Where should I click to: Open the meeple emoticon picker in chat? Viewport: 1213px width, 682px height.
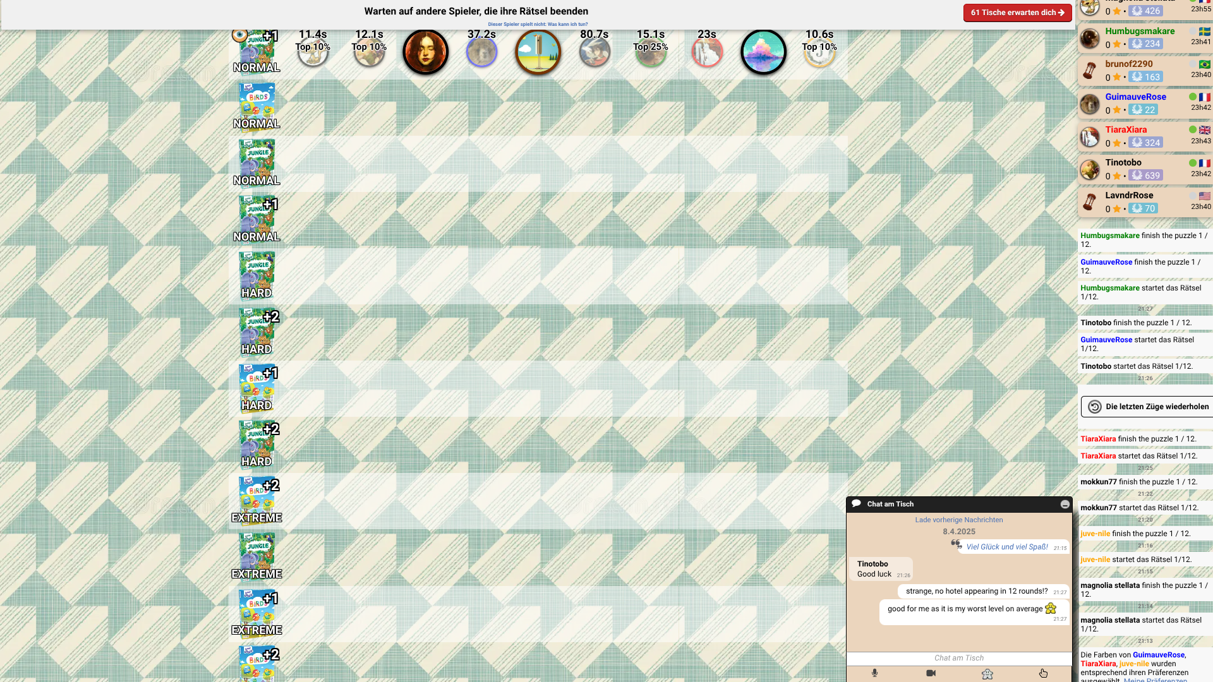pos(987,674)
